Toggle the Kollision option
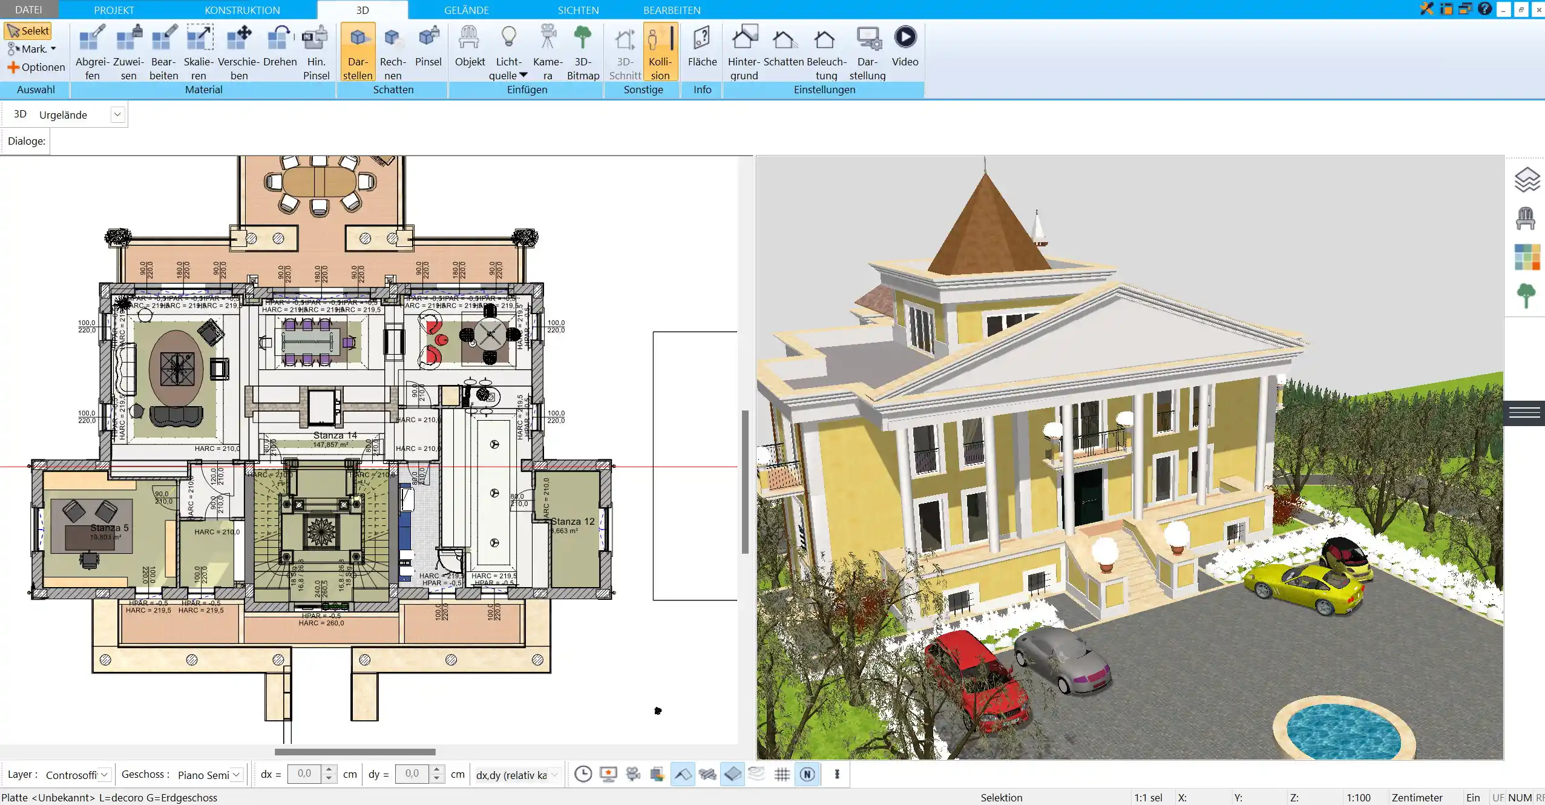This screenshot has width=1545, height=805. [x=660, y=52]
